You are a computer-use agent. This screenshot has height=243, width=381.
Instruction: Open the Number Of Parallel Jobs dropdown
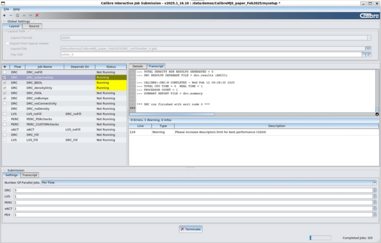coord(375,183)
